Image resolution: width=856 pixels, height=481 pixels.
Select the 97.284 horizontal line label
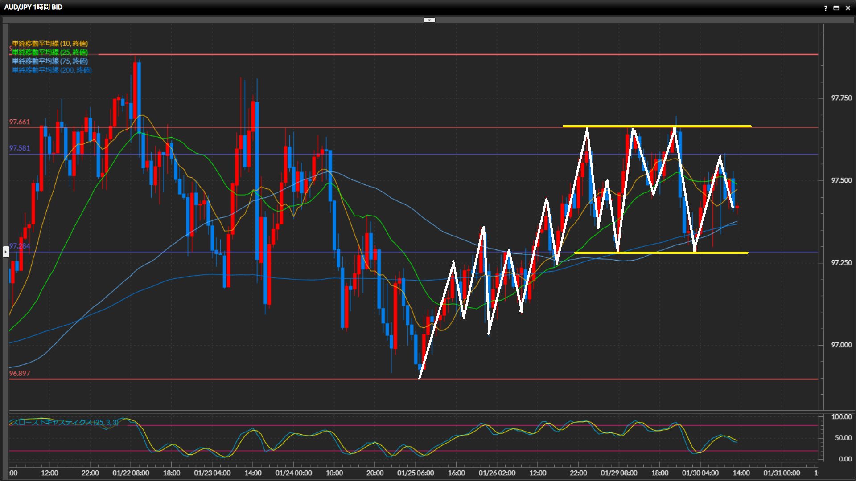20,246
